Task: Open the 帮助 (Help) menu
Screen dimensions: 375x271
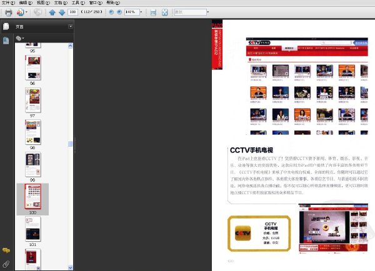Action: point(113,2)
